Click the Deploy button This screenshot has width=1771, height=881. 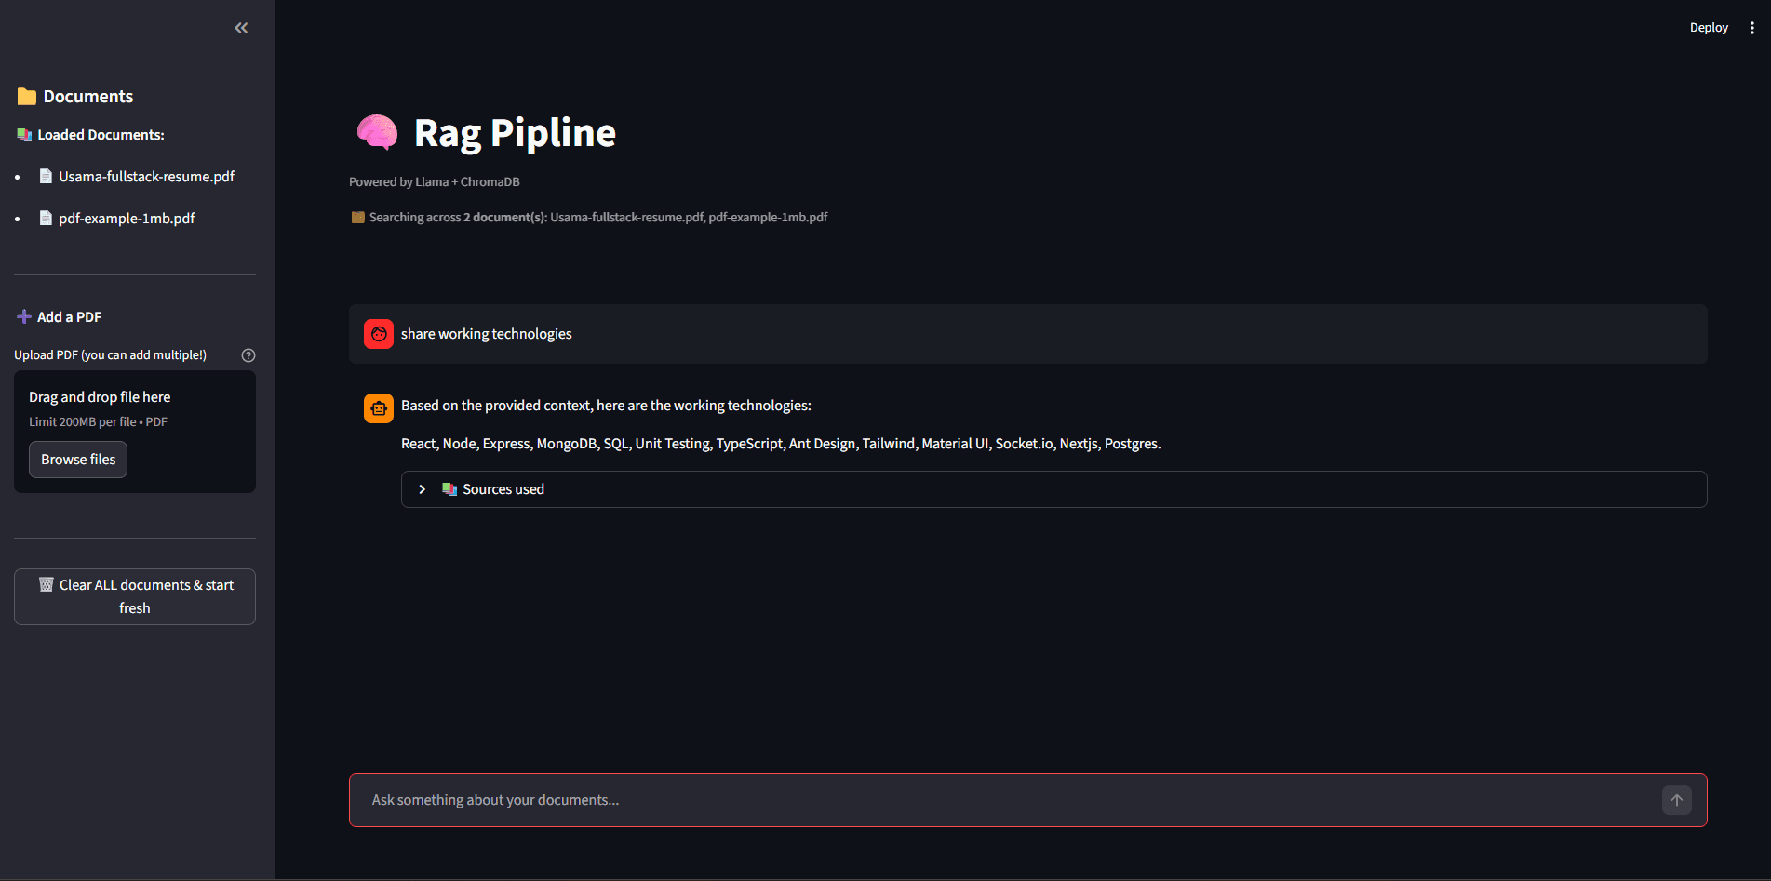1709,28
